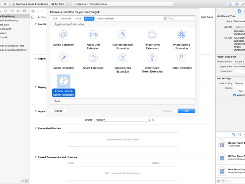Choose the Audio Unit Extension template
This screenshot has height=184, width=245.
pos(93,40)
